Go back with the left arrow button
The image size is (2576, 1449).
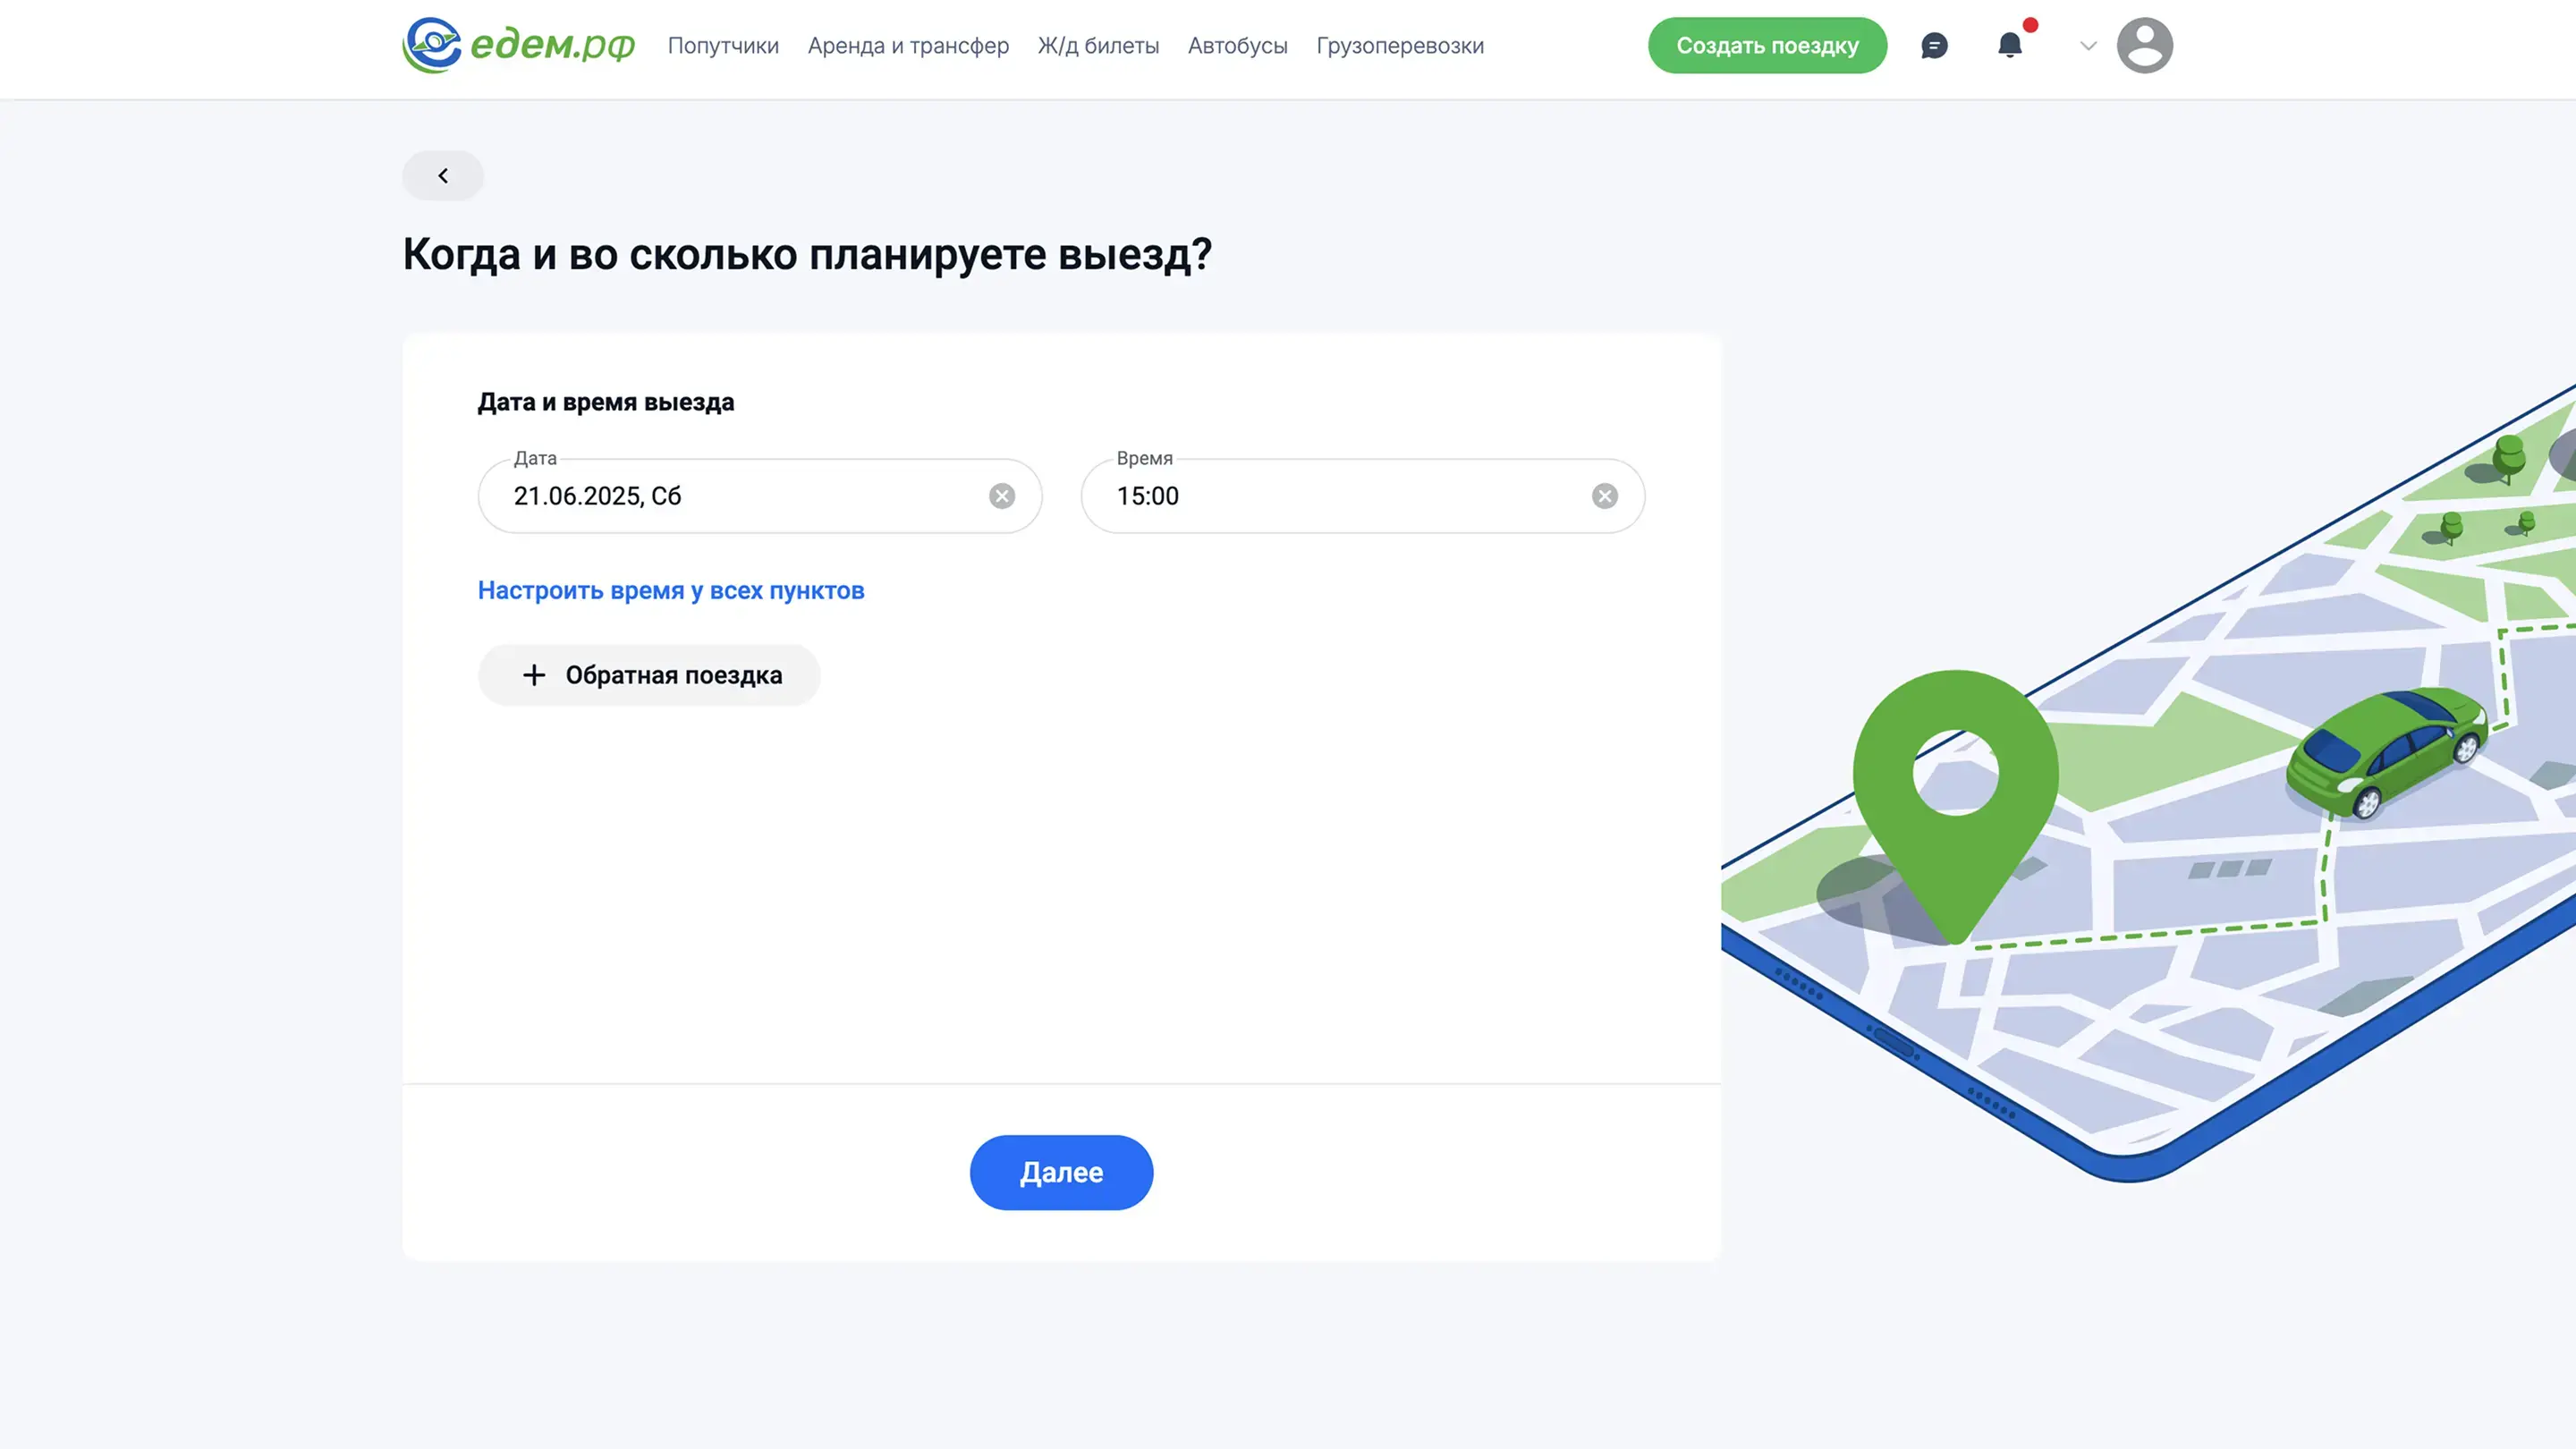coord(443,176)
